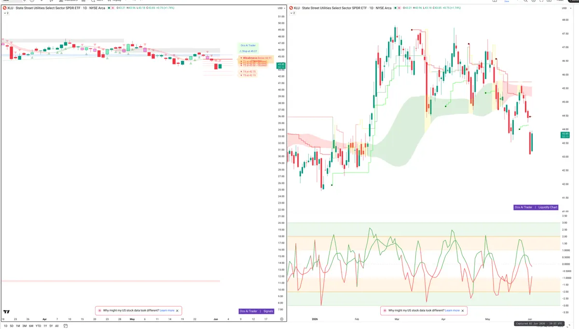Open Learn more link in left chart

(167, 311)
